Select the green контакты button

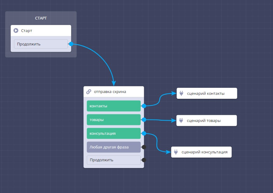(x=113, y=106)
